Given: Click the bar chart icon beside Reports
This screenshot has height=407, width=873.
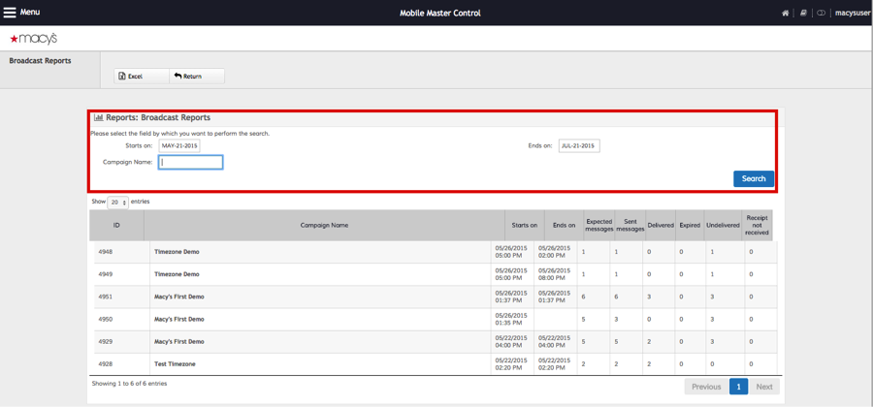Looking at the screenshot, I should tap(98, 117).
